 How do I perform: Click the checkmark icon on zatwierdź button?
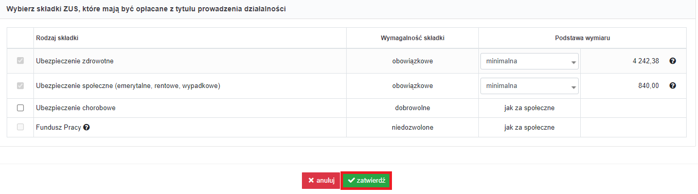point(351,181)
